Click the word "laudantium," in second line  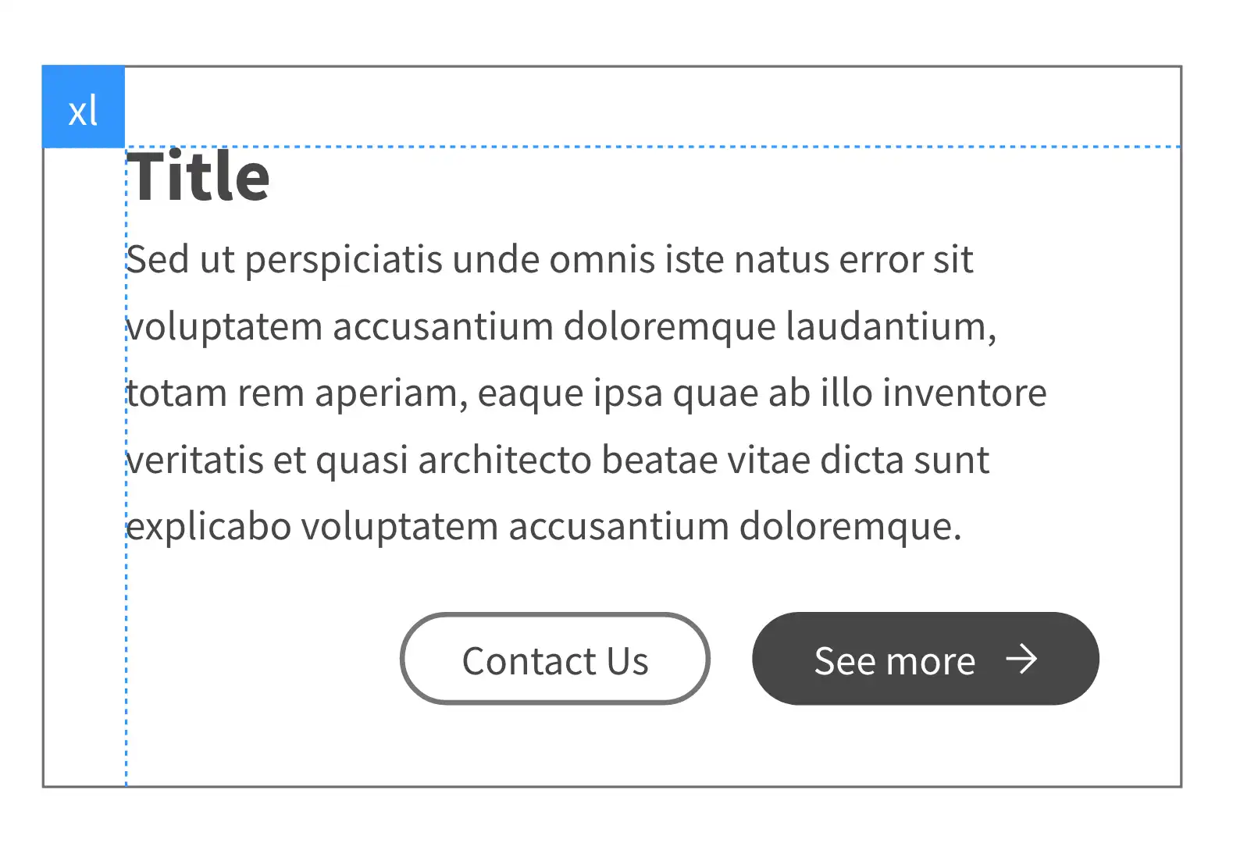(x=890, y=327)
